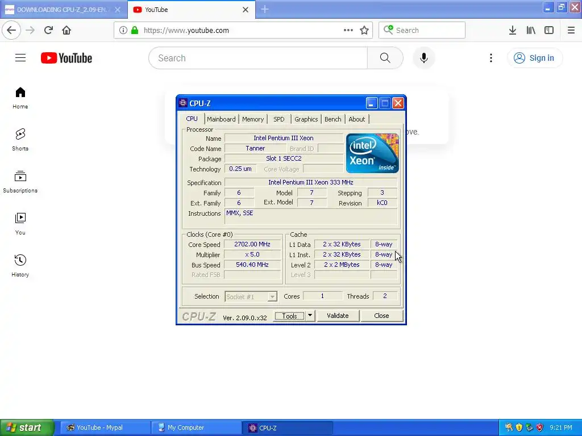582x436 pixels.
Task: Open the browser library icon
Action: 531,30
